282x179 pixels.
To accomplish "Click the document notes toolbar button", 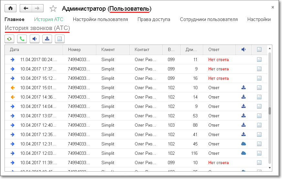I will point(60,39).
